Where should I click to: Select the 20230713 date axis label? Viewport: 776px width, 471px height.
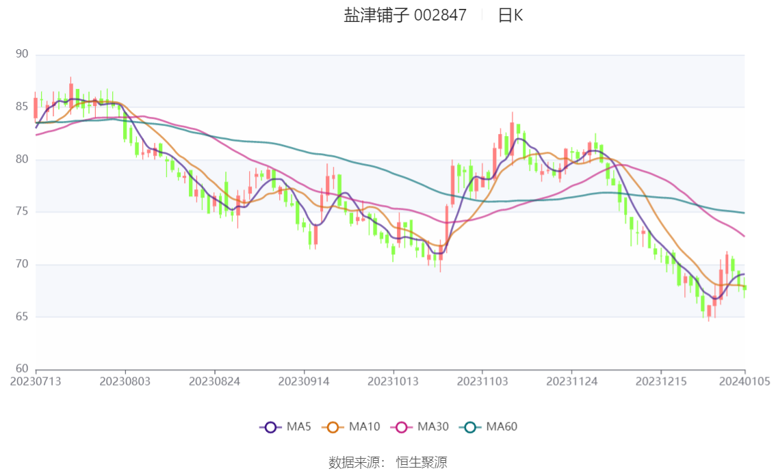pyautogui.click(x=36, y=381)
